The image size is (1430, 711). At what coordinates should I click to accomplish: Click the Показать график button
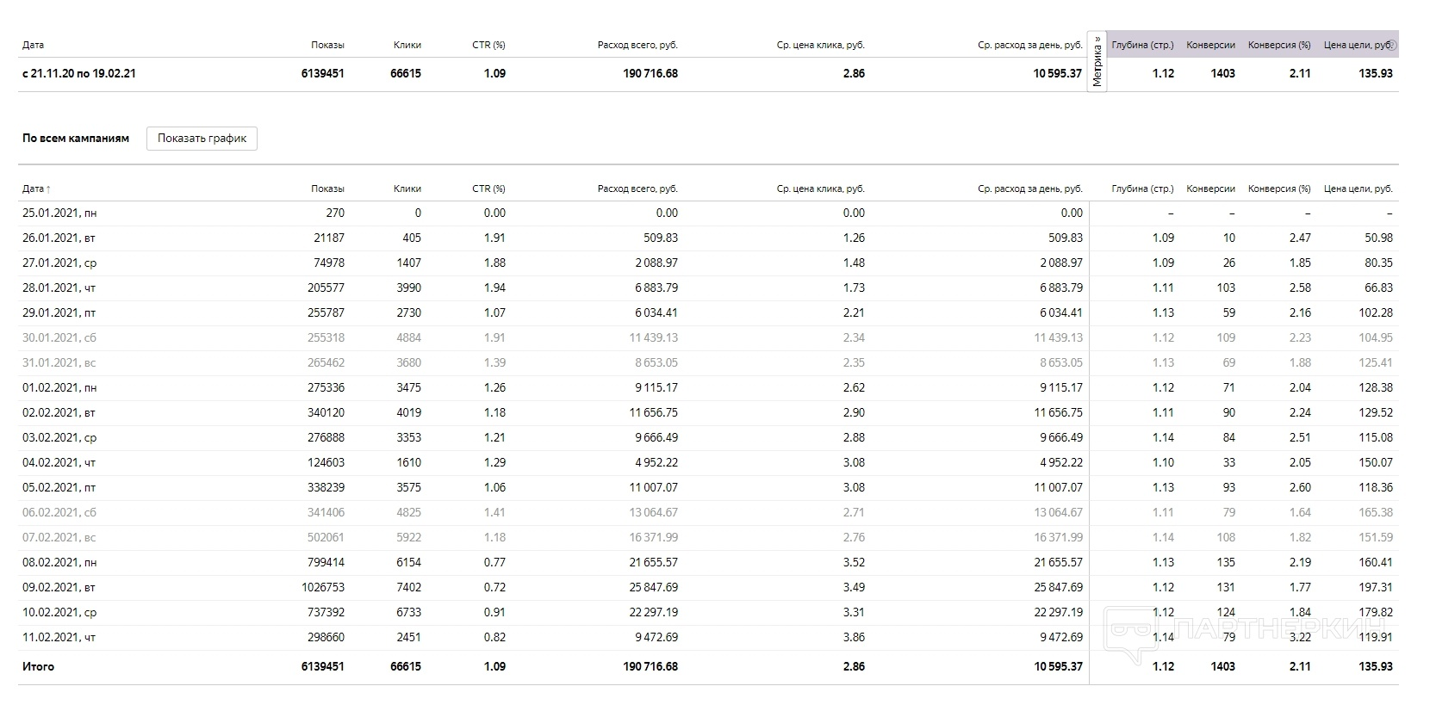(x=202, y=139)
